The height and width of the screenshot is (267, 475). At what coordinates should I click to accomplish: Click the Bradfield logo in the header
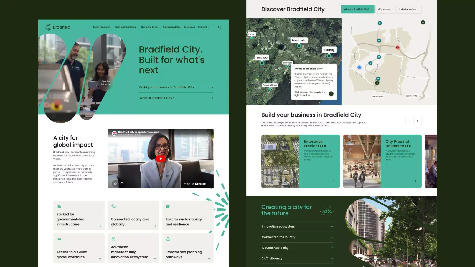[x=57, y=27]
